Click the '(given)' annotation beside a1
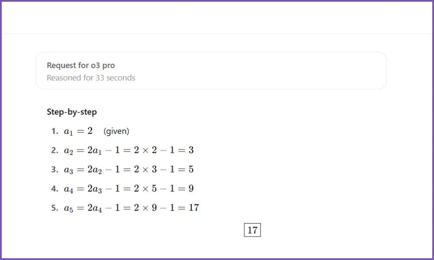The width and height of the screenshot is (434, 260). (116, 131)
